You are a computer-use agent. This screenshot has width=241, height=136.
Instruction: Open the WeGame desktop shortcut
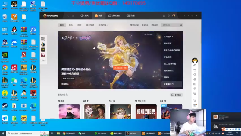click(x=14, y=5)
